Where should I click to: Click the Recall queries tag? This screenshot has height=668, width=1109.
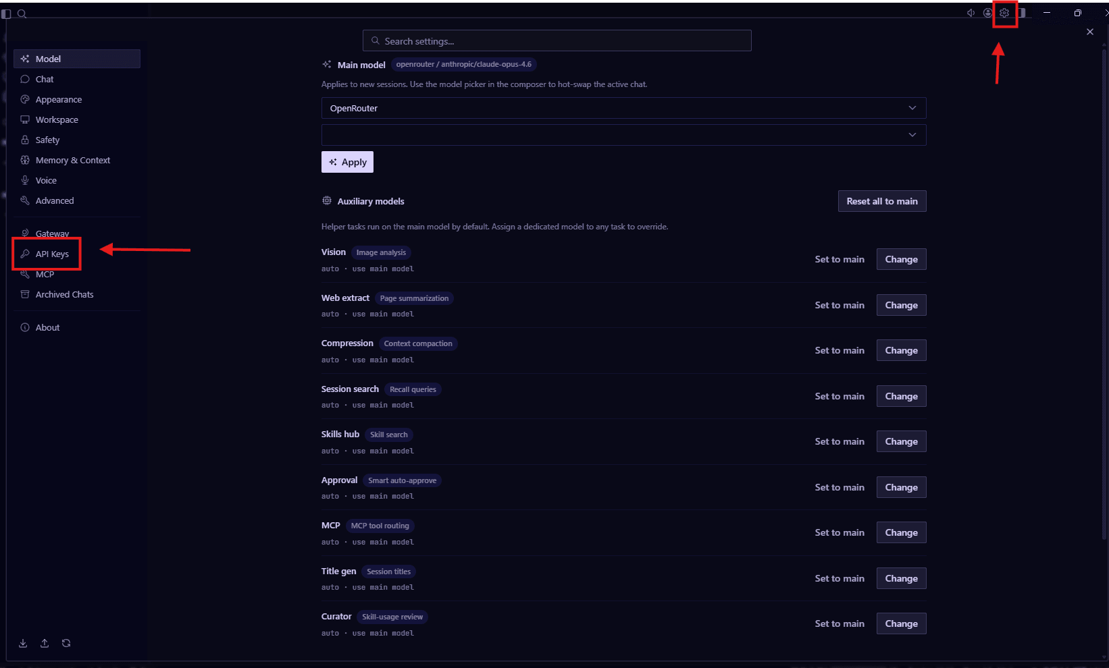413,389
